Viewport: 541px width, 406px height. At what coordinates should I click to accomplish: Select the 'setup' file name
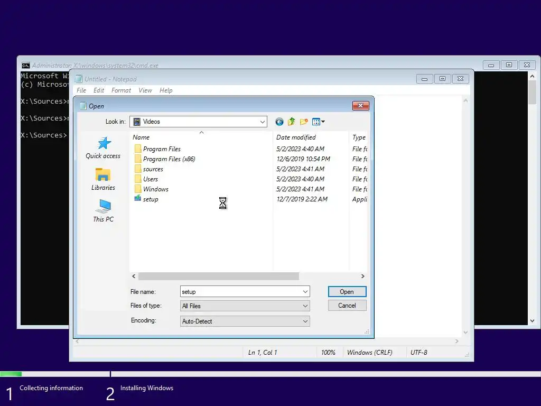(151, 199)
